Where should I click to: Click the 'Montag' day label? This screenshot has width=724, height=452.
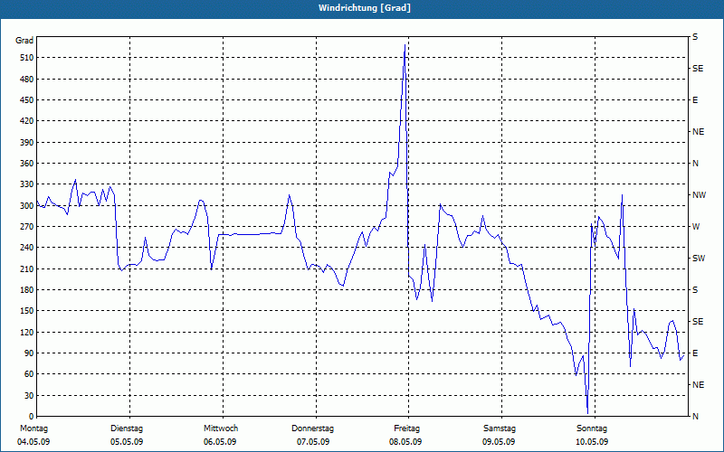tap(33, 428)
